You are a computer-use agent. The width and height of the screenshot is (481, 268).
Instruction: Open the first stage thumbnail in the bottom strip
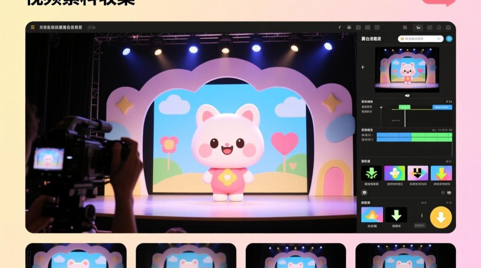[x=76, y=255]
